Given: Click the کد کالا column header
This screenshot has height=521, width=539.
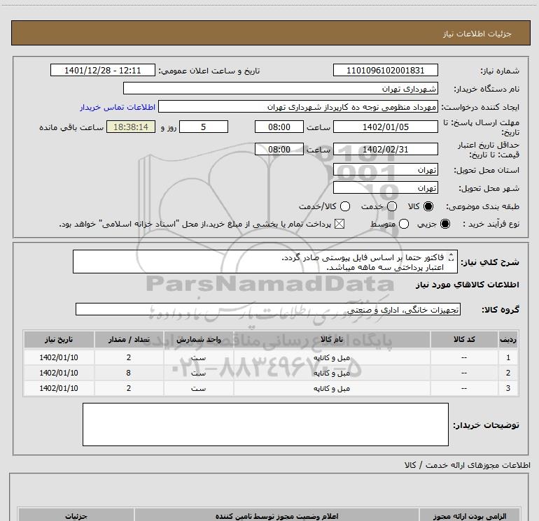Looking at the screenshot, I should (x=464, y=340).
